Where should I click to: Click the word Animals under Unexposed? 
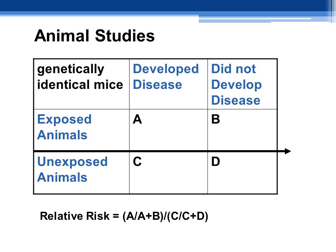point(62,177)
